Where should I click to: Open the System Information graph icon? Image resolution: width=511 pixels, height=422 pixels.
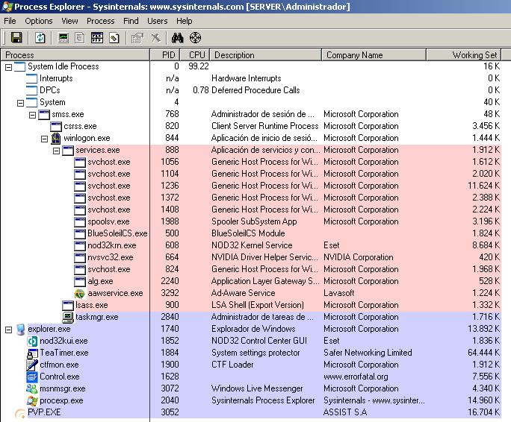pos(64,38)
